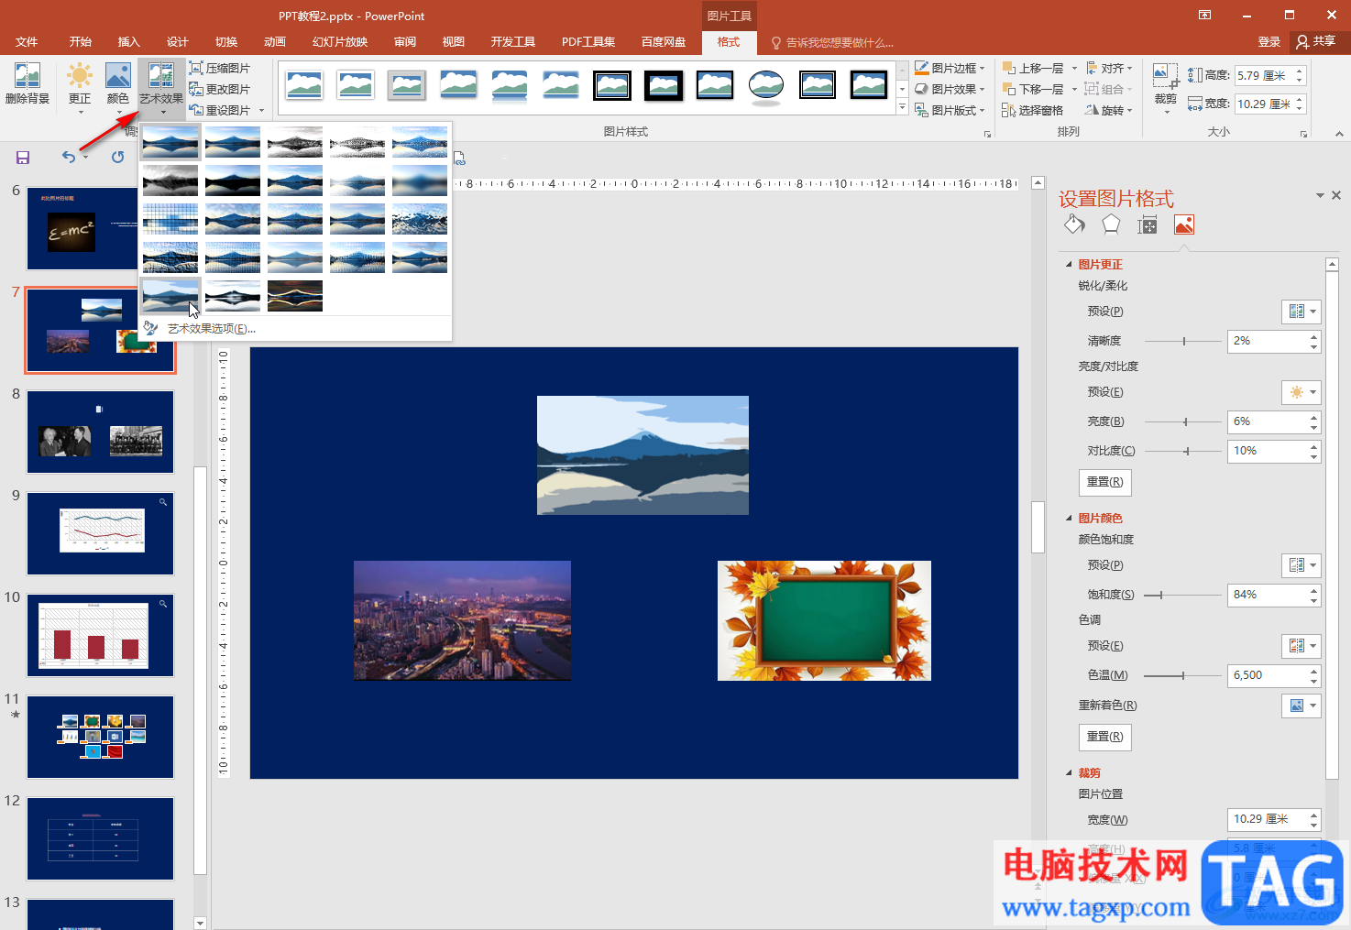Click the 登录 sign in link
Image resolution: width=1351 pixels, height=930 pixels.
(1269, 42)
